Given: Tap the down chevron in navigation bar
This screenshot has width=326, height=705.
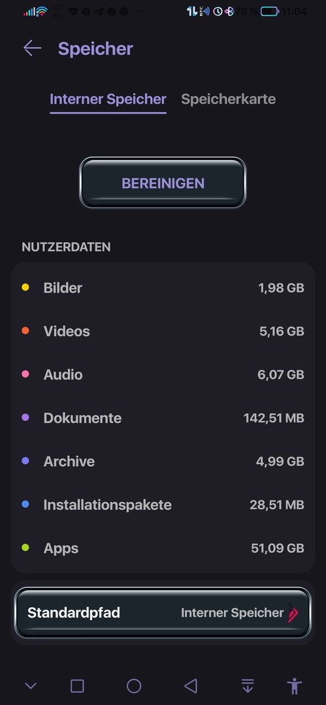Looking at the screenshot, I should (31, 685).
